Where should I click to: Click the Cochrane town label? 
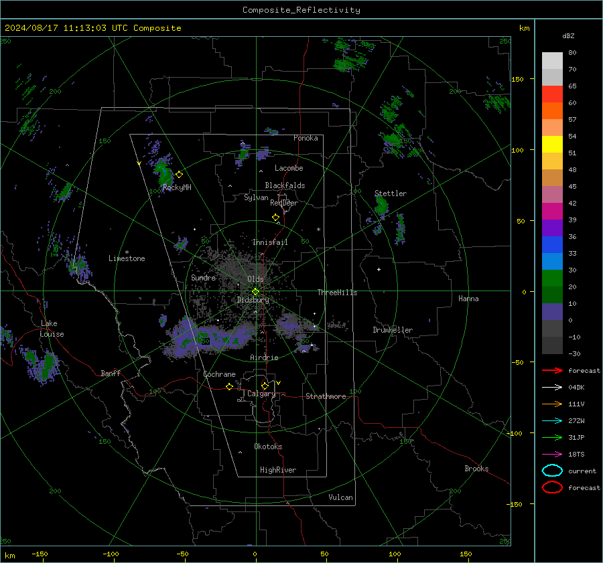[x=219, y=374]
